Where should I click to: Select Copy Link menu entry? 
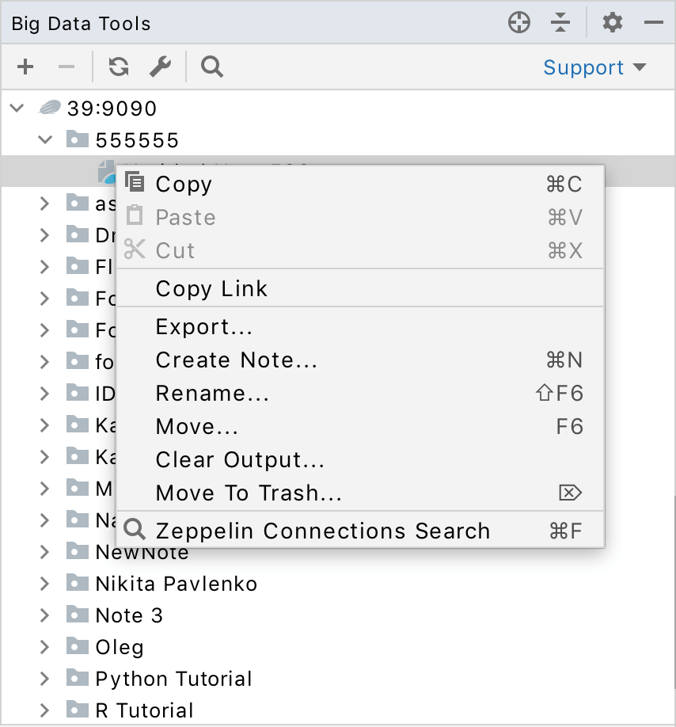[x=211, y=289]
